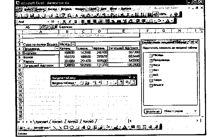The height and width of the screenshot is (137, 212).
Task: Select the Oval drawing tool
Action: click(x=72, y=127)
